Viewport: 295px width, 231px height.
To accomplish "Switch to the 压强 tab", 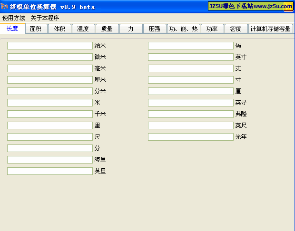I will point(155,29).
